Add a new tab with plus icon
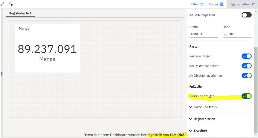 [x=40, y=13]
